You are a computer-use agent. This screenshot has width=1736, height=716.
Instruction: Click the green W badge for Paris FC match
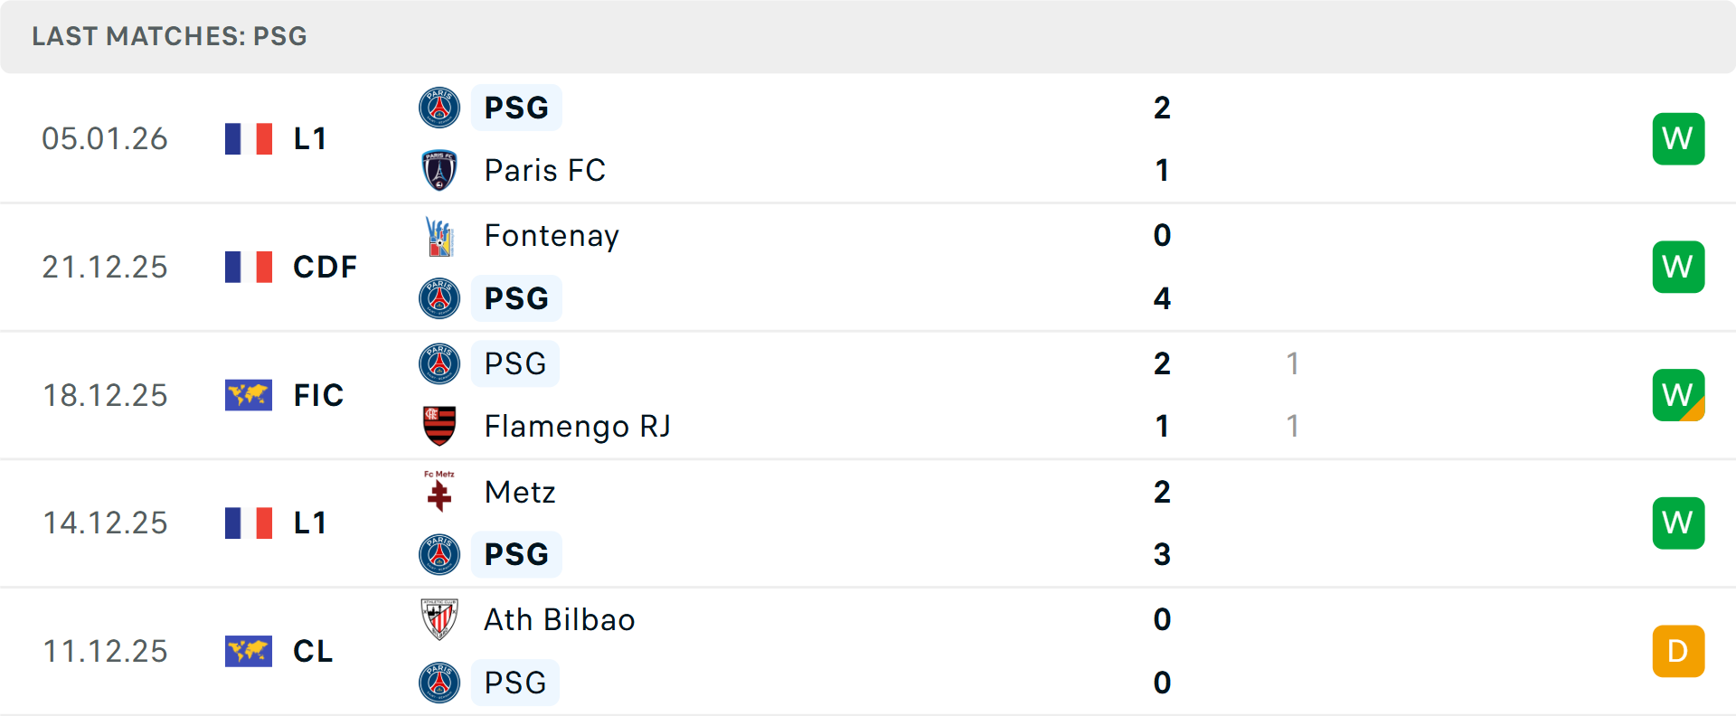[x=1678, y=138]
